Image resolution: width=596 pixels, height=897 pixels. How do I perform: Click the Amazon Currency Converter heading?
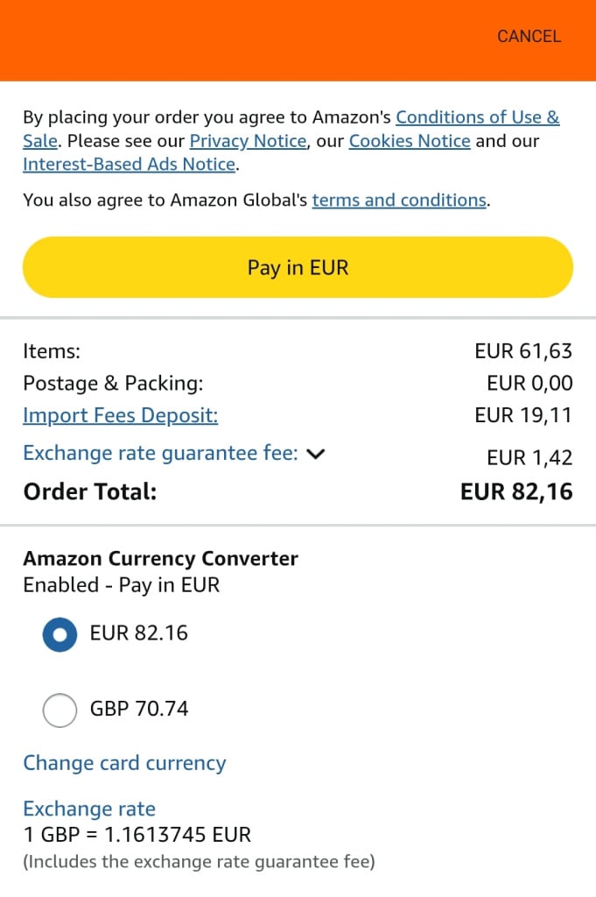160,559
